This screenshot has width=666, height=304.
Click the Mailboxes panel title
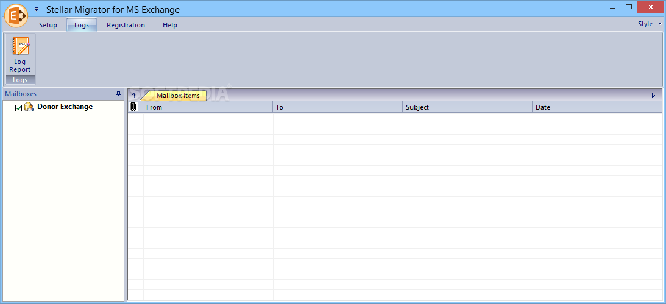[x=21, y=94]
